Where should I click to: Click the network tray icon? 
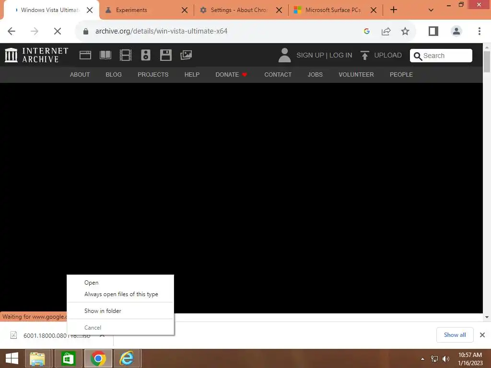pos(434,359)
